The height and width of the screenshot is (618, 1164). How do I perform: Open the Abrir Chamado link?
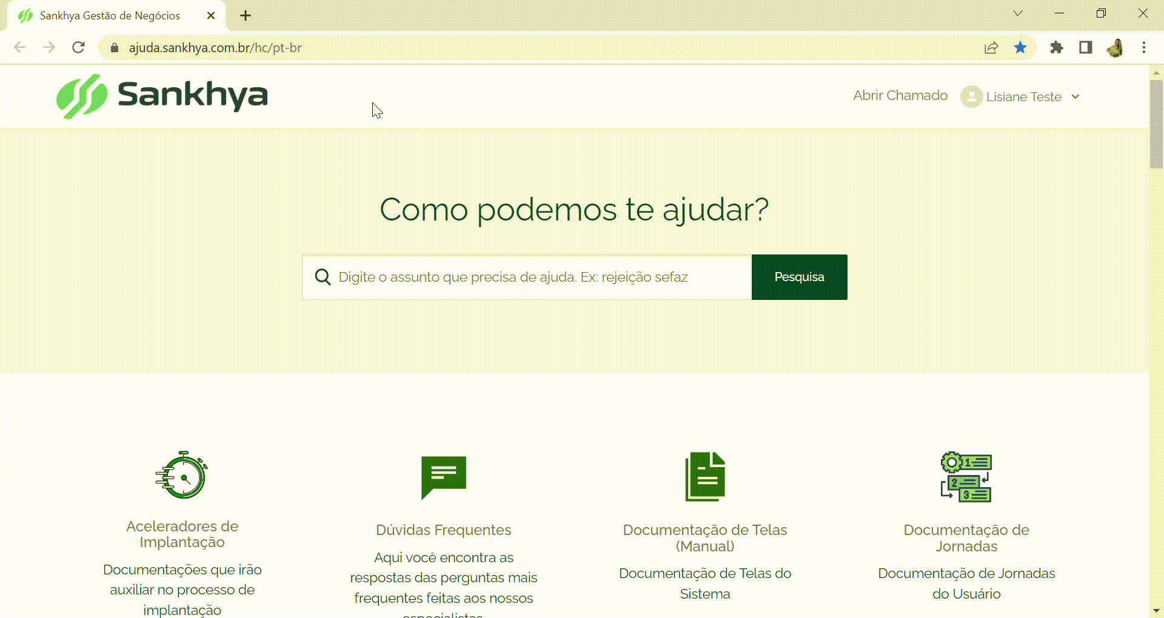pyautogui.click(x=900, y=96)
